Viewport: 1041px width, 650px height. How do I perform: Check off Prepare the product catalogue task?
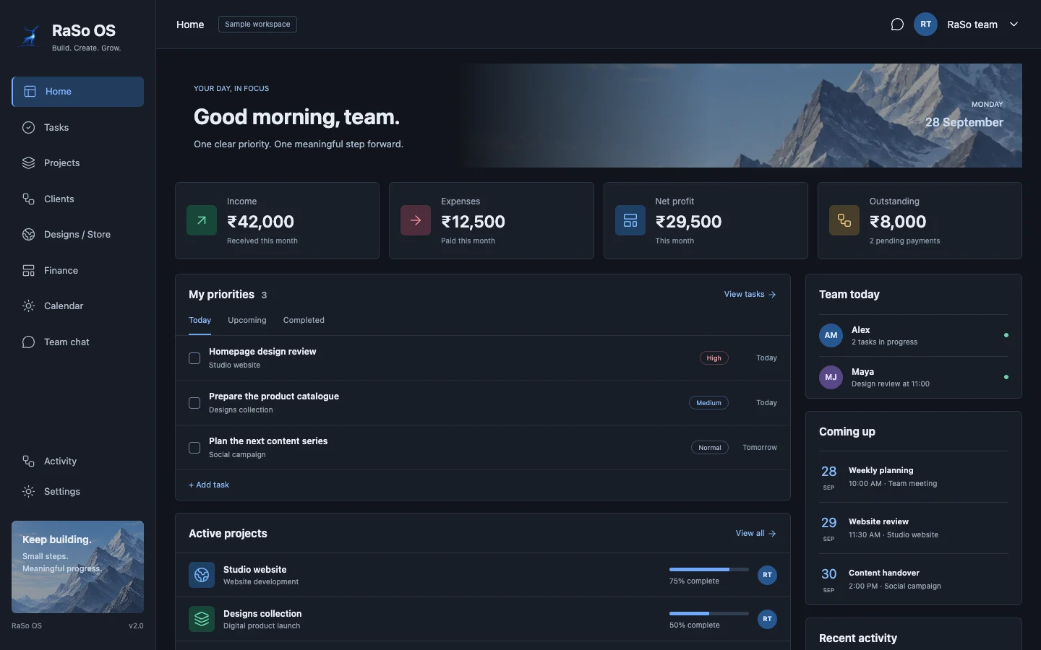pyautogui.click(x=194, y=403)
